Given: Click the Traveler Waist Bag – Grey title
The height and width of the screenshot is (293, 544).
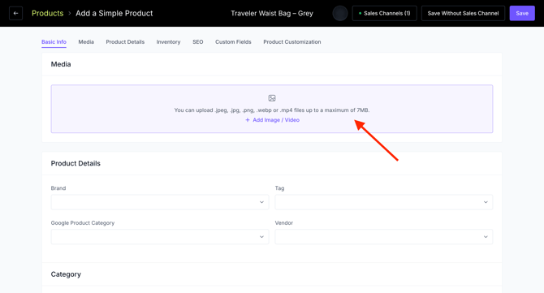Looking at the screenshot, I should coord(272,13).
